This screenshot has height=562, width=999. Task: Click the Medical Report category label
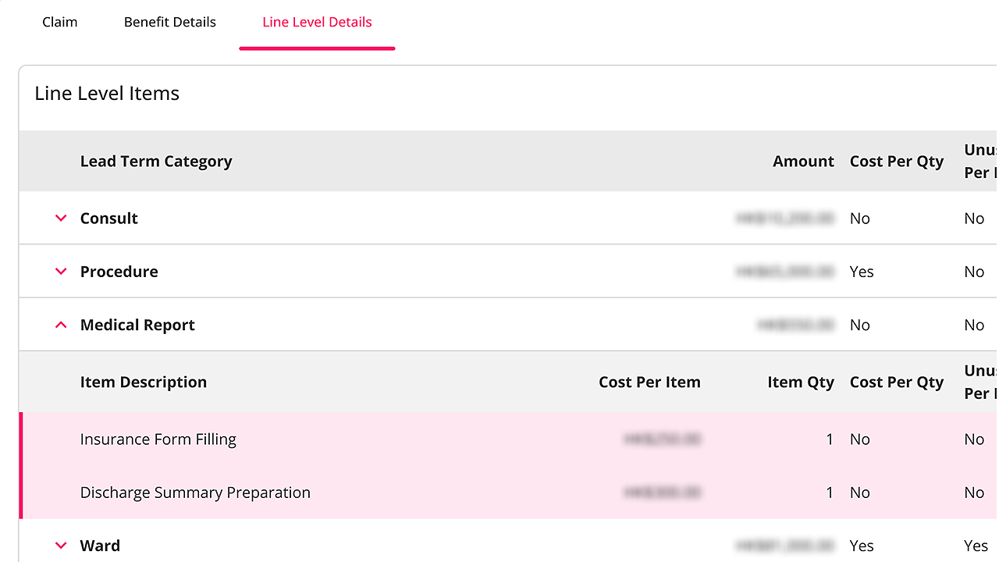(137, 325)
